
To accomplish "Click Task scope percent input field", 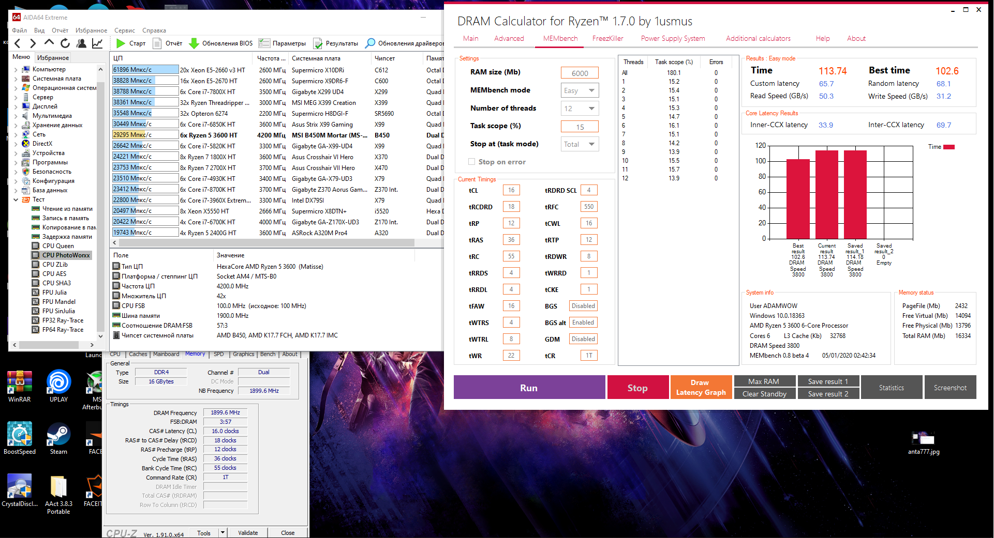I will [580, 127].
